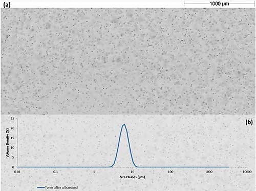Click the x-axis tick label 10000

[247, 172]
